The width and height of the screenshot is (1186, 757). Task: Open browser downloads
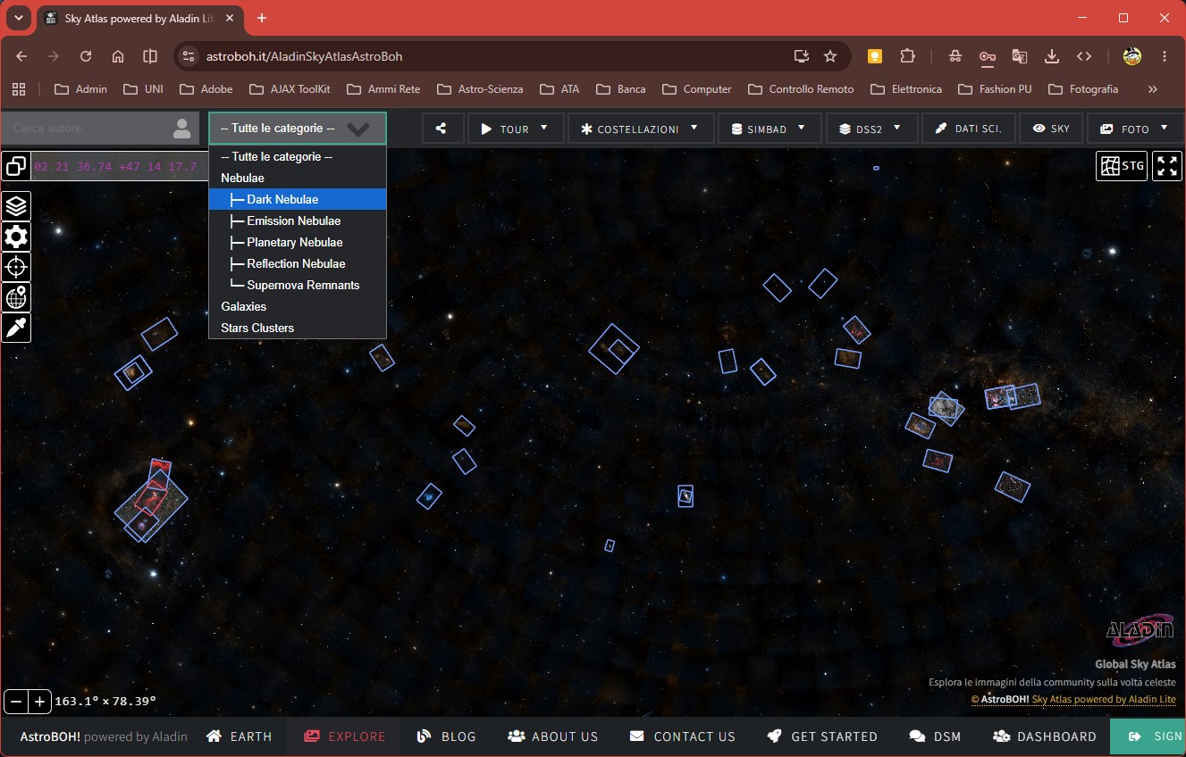1052,56
